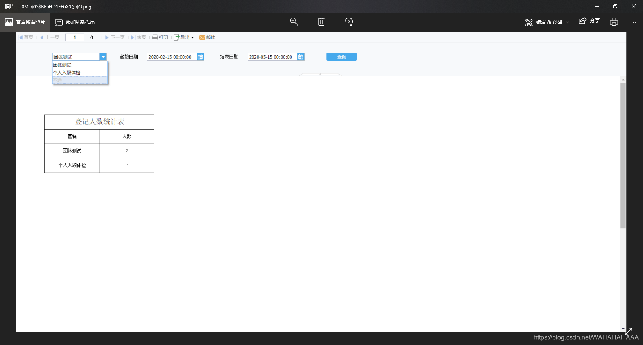This screenshot has width=643, height=345.
Task: Rotate the photo
Action: [x=349, y=22]
